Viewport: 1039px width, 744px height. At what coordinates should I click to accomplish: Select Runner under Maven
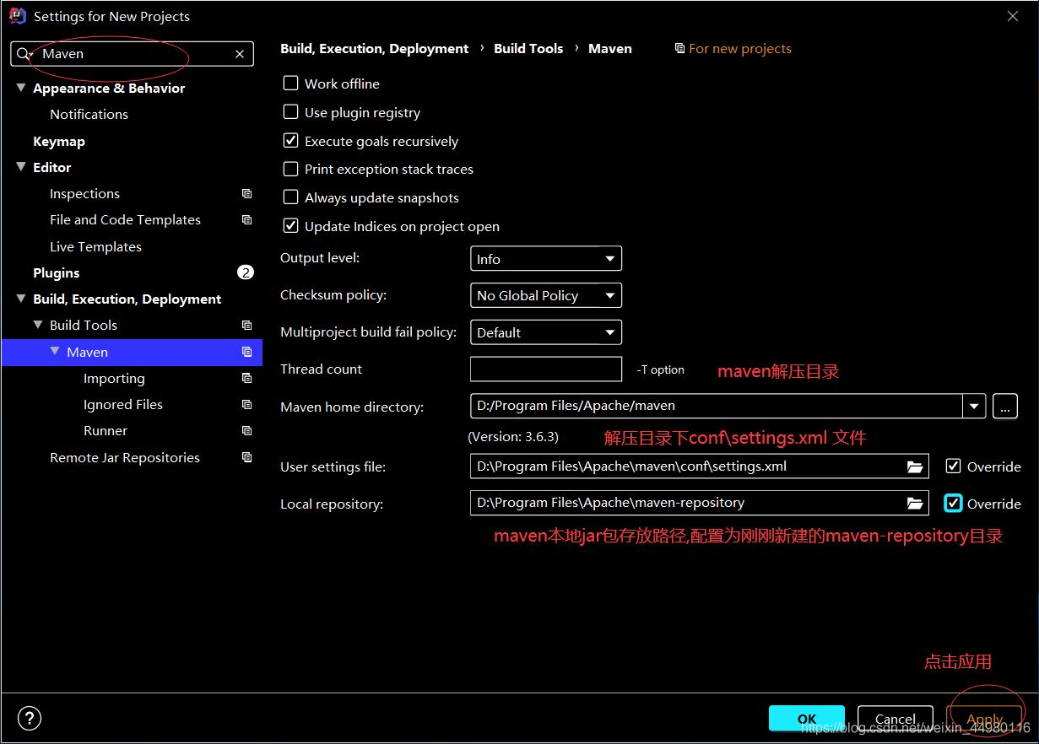tap(106, 431)
